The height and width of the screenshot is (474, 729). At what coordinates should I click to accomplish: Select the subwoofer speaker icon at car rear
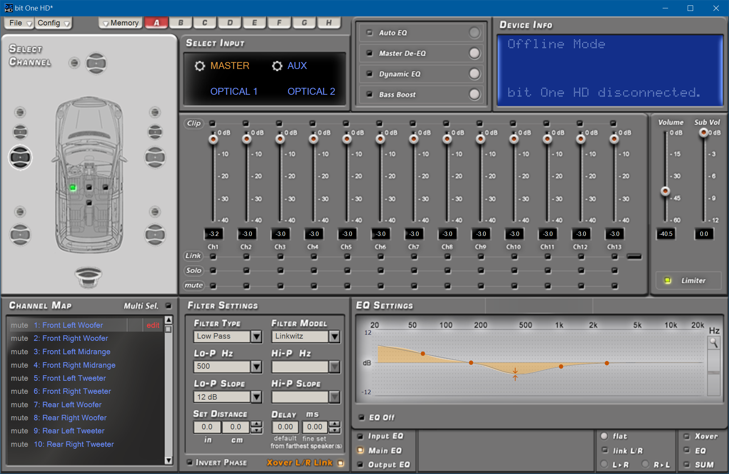88,277
